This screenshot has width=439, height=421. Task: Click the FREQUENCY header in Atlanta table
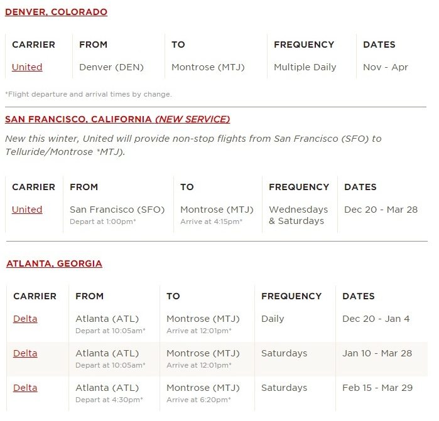pos(291,296)
